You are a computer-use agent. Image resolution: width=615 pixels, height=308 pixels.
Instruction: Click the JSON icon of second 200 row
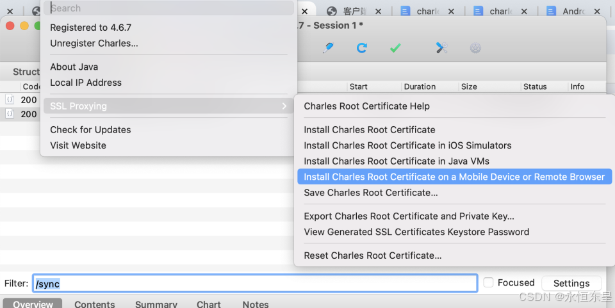pos(10,113)
